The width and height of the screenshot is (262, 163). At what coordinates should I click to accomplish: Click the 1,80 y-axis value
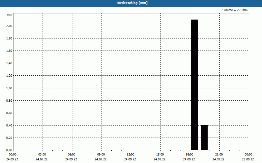(x=9, y=38)
